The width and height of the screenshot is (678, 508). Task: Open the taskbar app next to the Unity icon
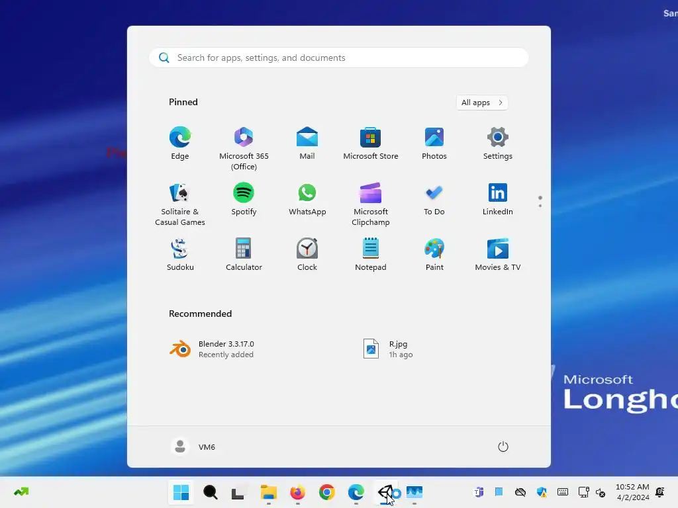pyautogui.click(x=414, y=492)
